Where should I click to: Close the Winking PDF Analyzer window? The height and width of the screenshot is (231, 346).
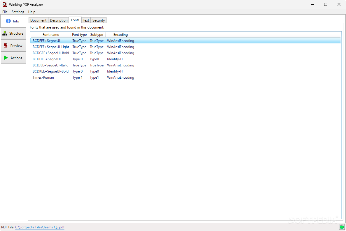[339, 4]
